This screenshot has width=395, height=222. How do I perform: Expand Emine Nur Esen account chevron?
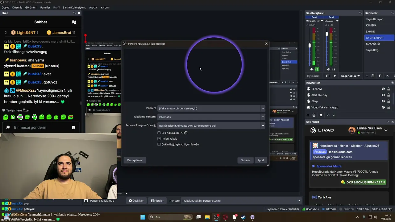point(386,130)
